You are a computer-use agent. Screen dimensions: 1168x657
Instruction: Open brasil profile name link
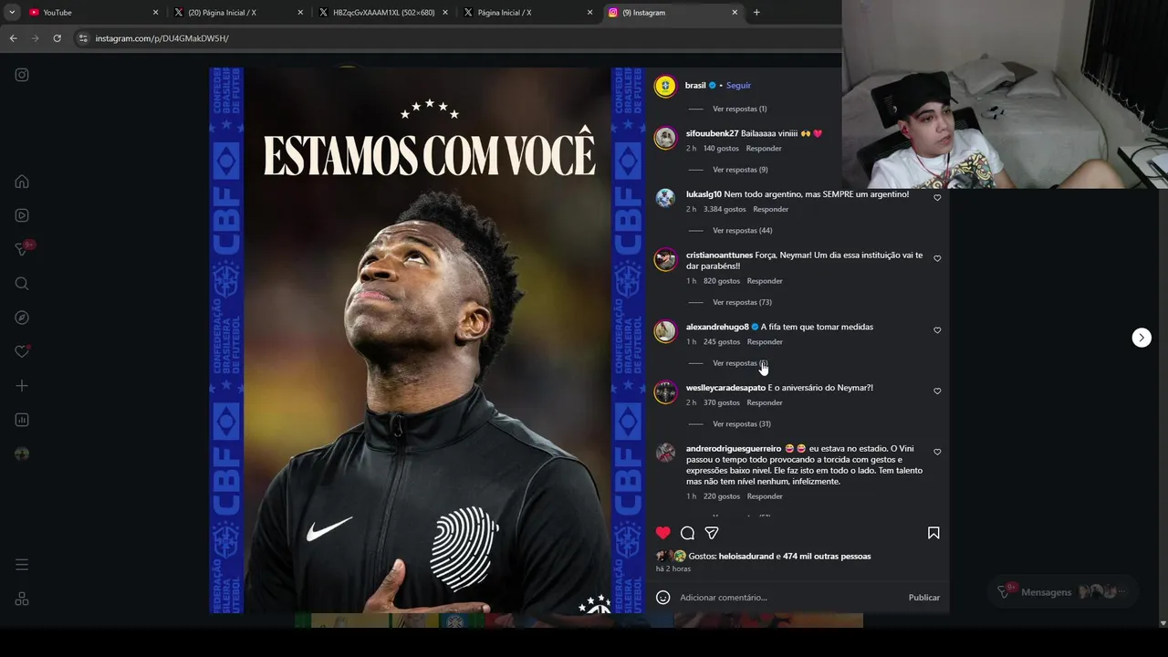tap(695, 85)
